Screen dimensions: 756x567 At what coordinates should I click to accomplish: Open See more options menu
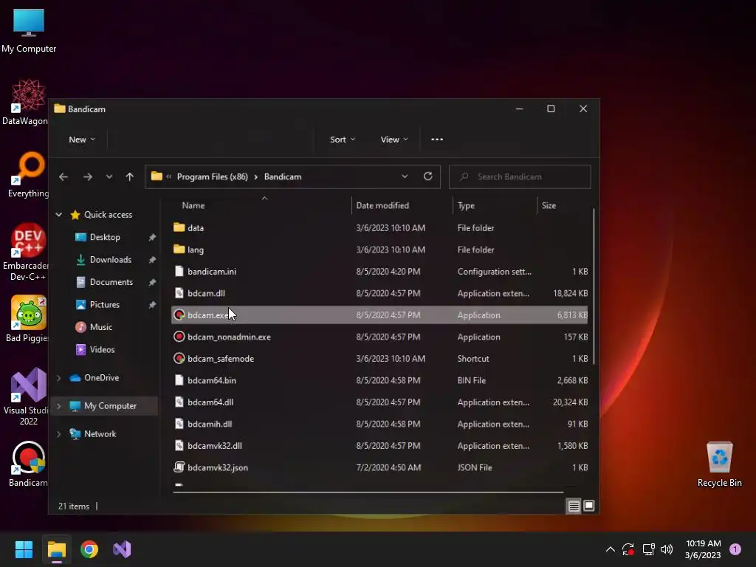pos(437,140)
